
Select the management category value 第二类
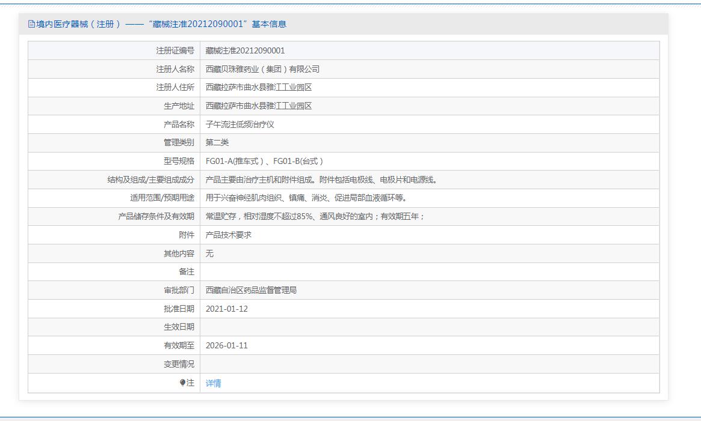tap(217, 142)
